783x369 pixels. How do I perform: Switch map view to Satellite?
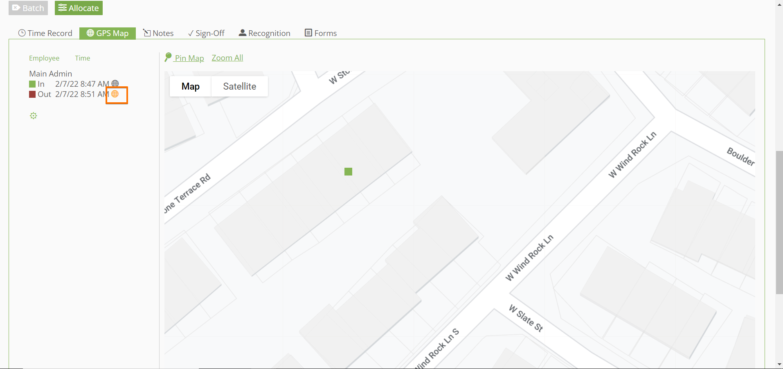[240, 86]
